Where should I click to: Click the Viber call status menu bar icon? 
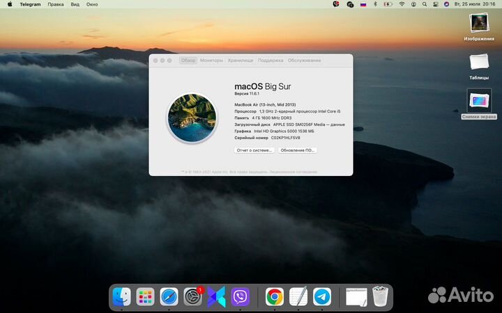[336, 4]
